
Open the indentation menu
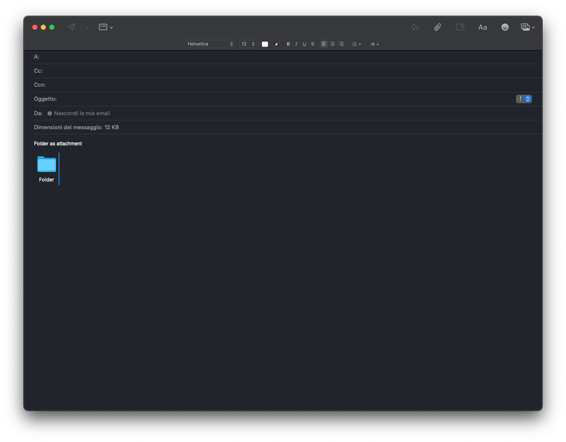point(374,44)
